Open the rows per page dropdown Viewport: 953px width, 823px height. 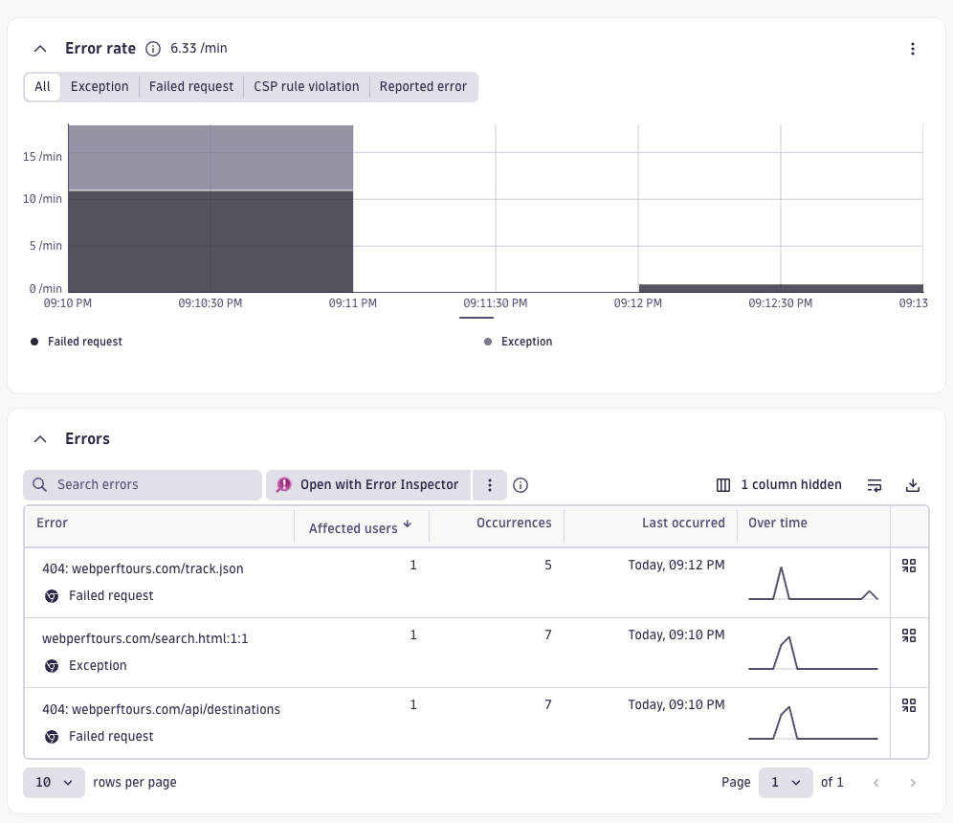coord(54,782)
